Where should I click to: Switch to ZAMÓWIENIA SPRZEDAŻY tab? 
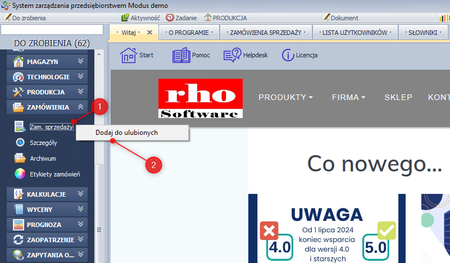[265, 33]
